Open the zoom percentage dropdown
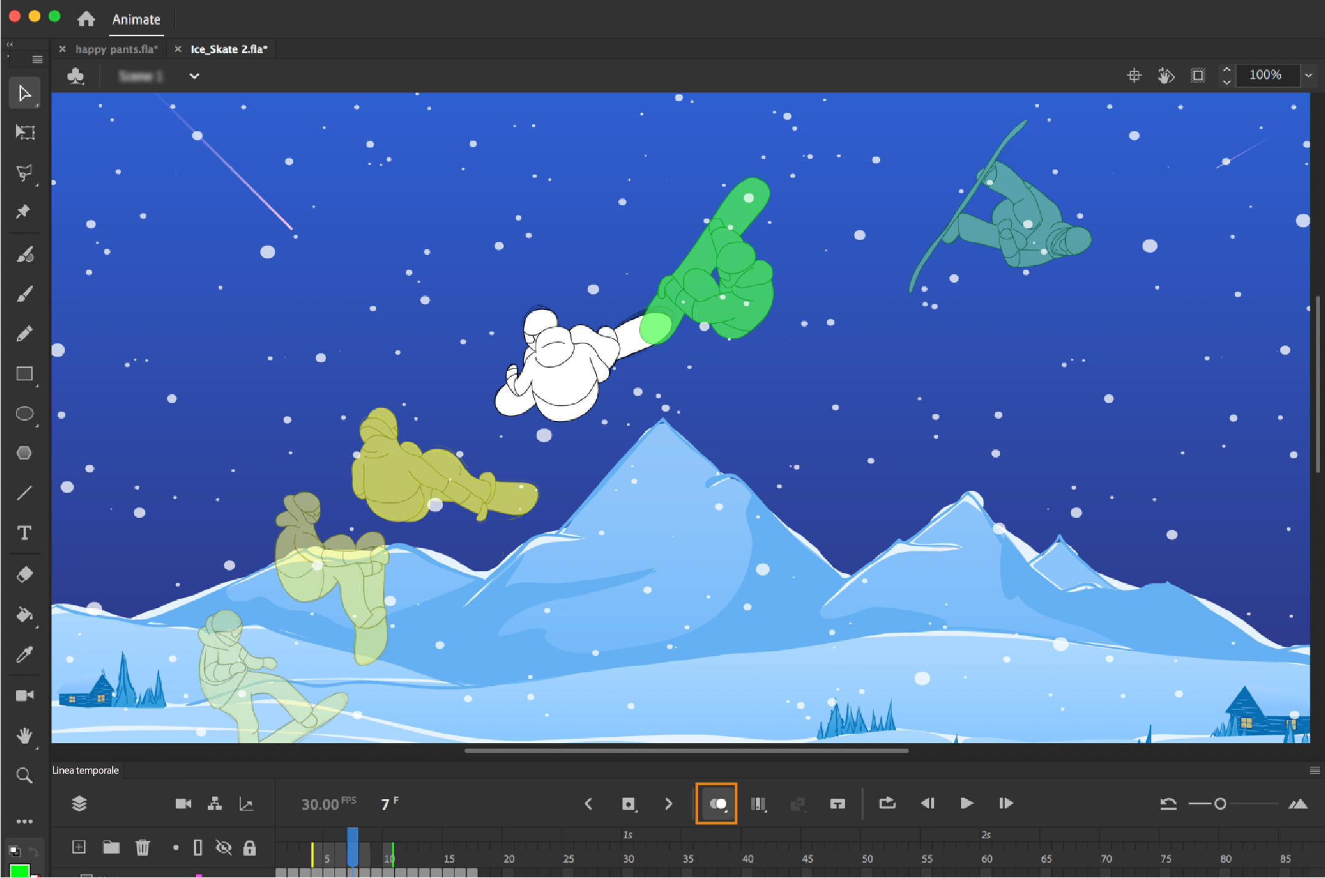This screenshot has width=1325, height=878. 1308,76
